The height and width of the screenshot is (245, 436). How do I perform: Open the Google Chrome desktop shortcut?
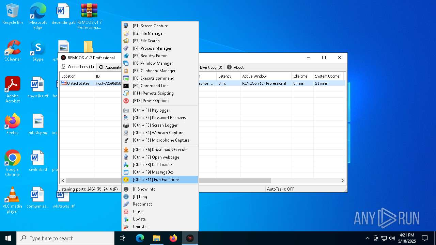12,163
